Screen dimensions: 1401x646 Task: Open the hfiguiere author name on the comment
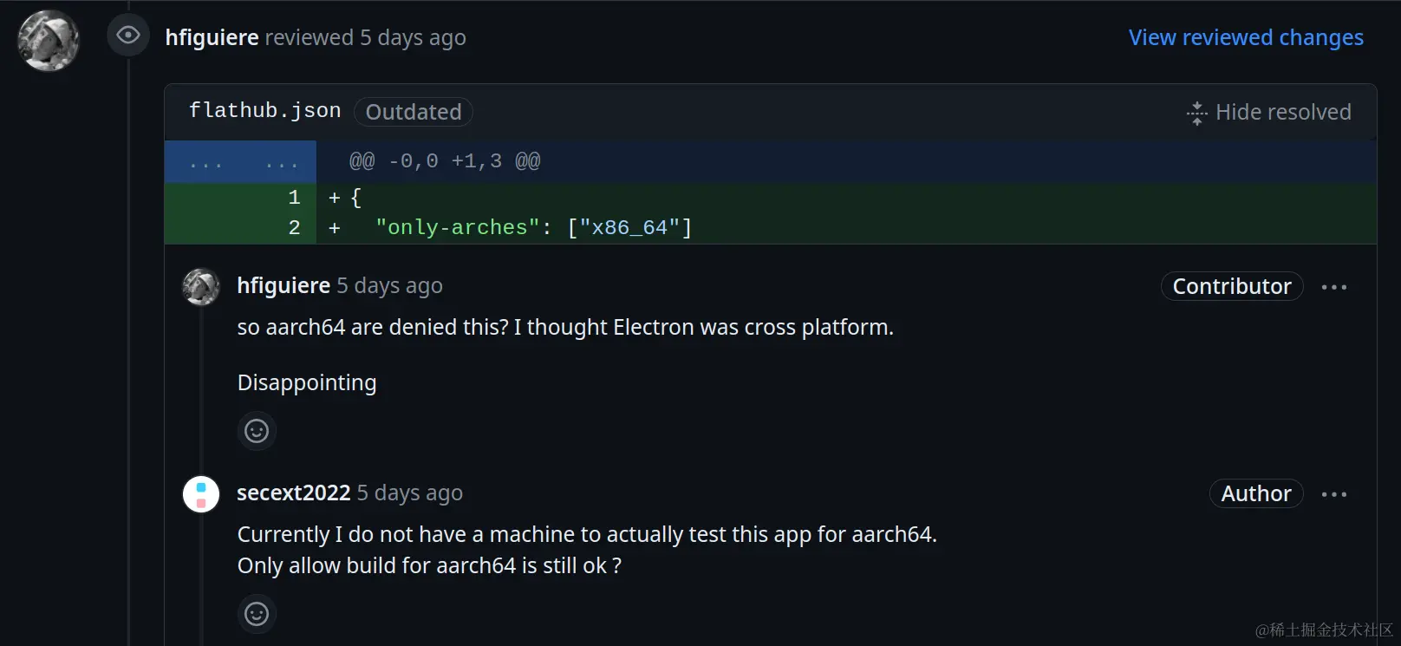point(283,285)
